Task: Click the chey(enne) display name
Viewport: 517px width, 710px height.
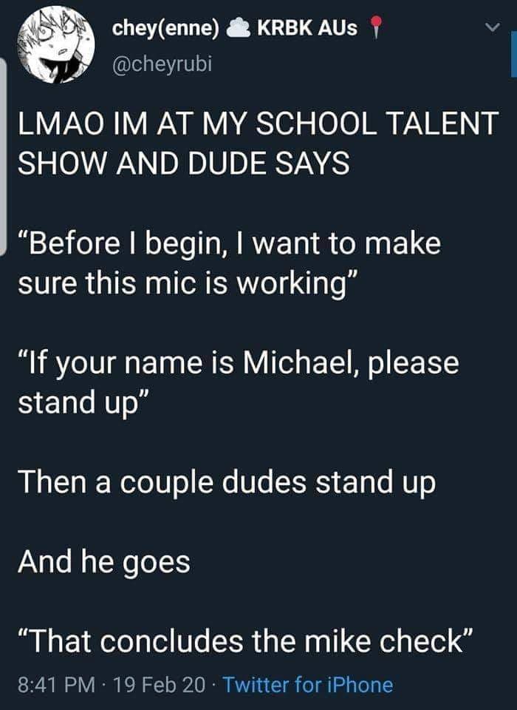Action: click(x=165, y=28)
